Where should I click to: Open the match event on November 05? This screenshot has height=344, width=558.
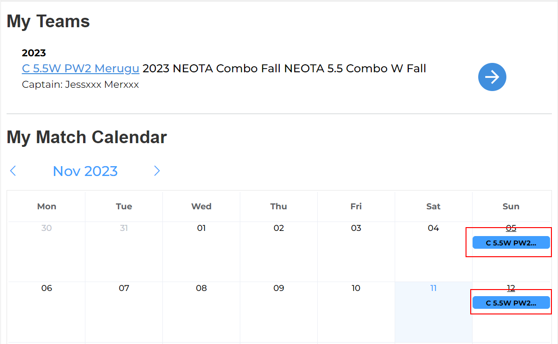[511, 243]
